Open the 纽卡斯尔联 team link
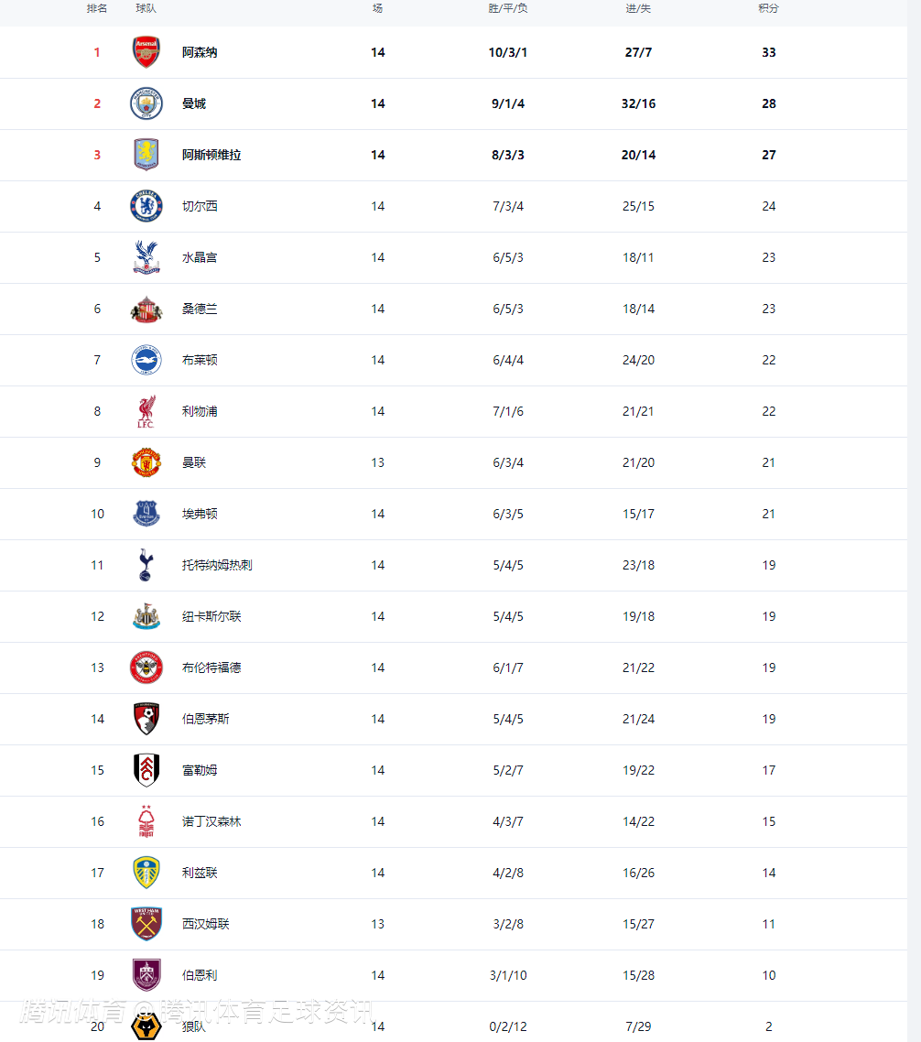The width and height of the screenshot is (921, 1042). [211, 616]
